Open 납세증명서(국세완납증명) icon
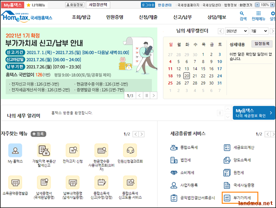The image size is (276, 208). [x=44, y=182]
